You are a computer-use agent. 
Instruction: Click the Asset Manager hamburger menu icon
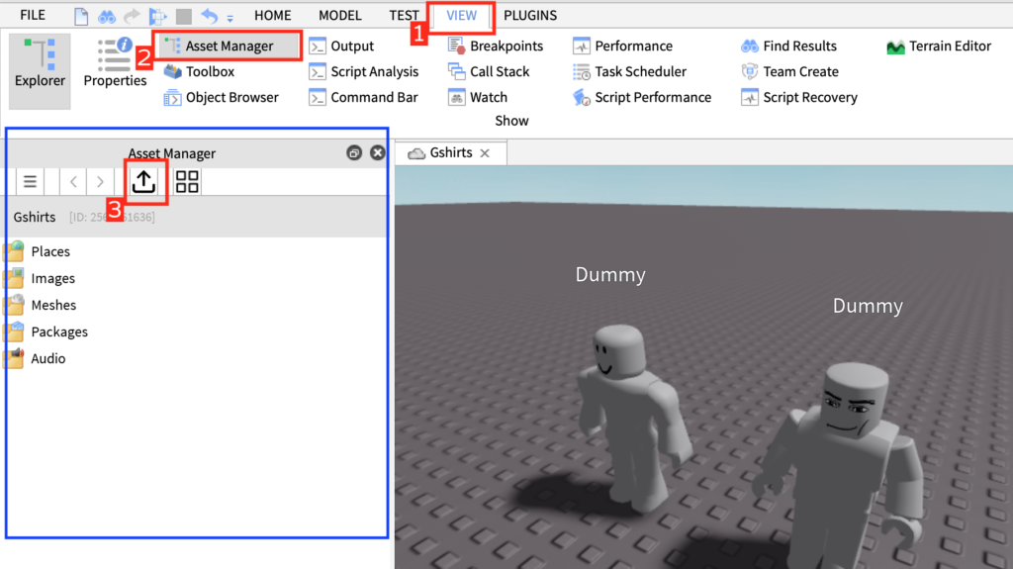click(x=30, y=182)
